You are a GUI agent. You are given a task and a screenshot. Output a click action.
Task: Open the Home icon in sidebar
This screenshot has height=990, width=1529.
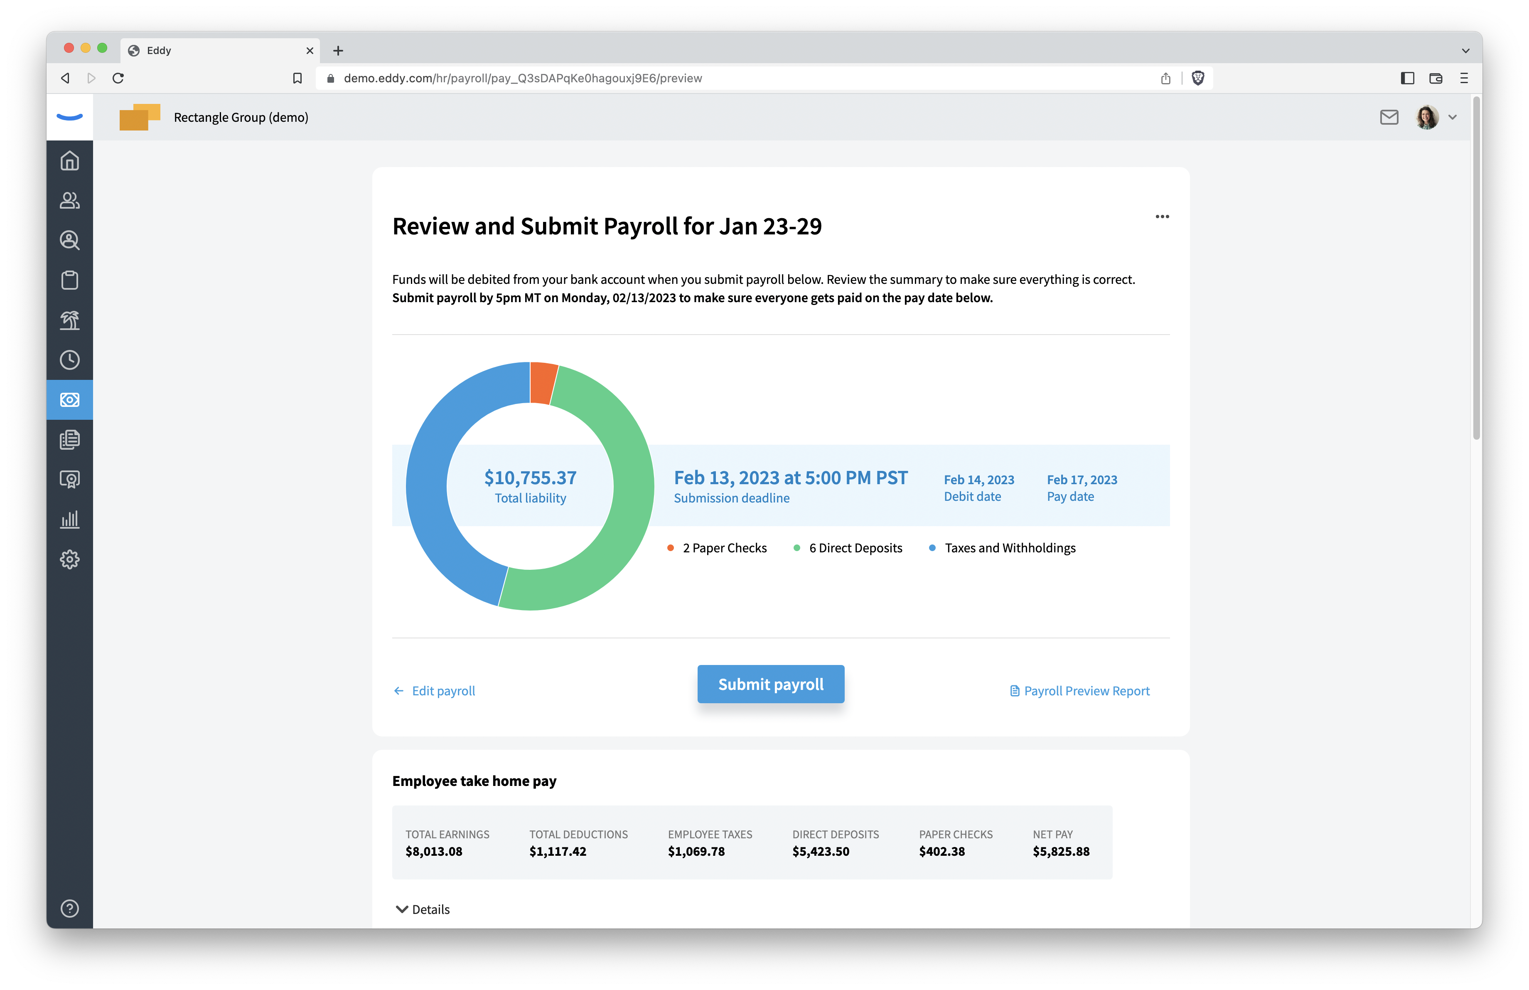(x=69, y=160)
